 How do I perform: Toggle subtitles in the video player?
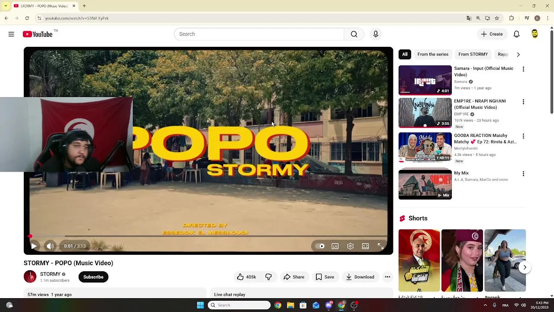tap(335, 246)
